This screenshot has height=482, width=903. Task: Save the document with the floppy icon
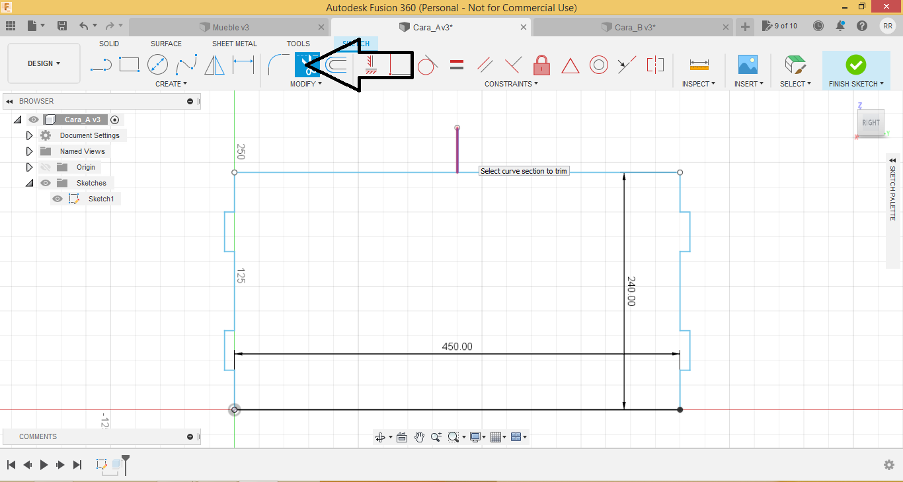click(62, 26)
